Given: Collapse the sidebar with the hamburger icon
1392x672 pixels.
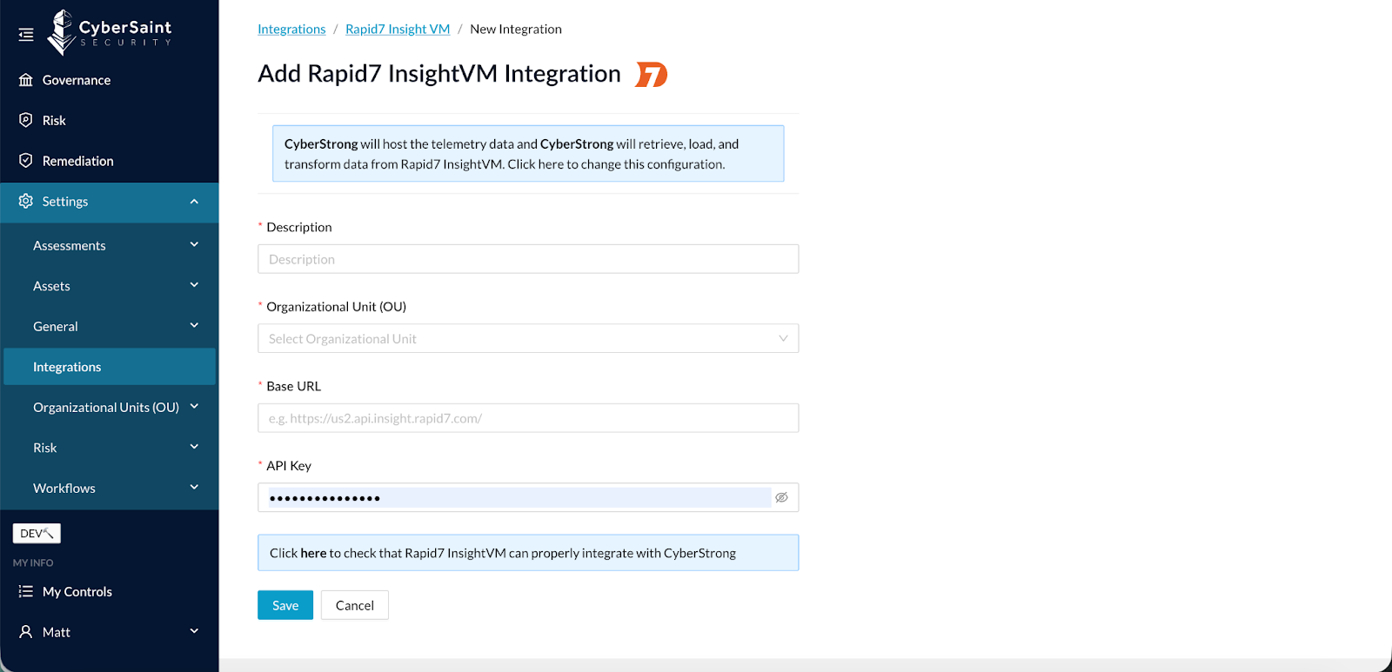Looking at the screenshot, I should pyautogui.click(x=26, y=35).
